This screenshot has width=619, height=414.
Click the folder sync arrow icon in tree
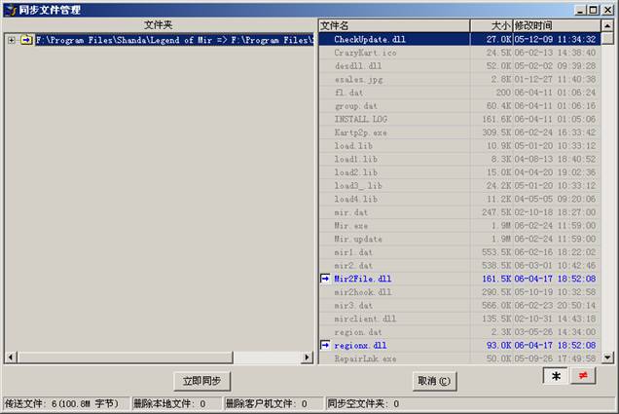(x=26, y=40)
